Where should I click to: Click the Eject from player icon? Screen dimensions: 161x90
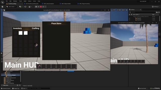[43, 7]
